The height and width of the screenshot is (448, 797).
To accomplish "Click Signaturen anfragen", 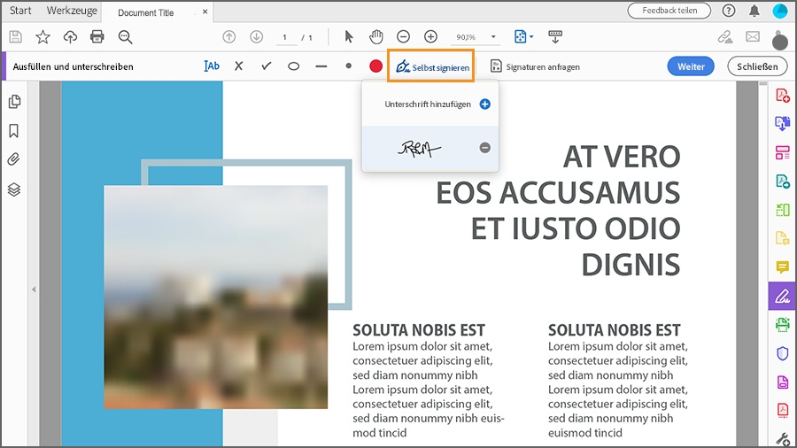I will (x=535, y=66).
